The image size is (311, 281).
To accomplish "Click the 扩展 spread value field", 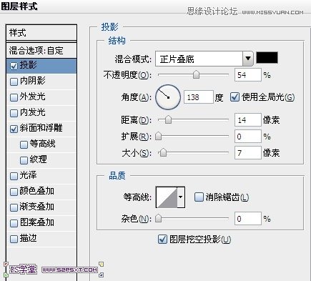I will pyautogui.click(x=248, y=137).
